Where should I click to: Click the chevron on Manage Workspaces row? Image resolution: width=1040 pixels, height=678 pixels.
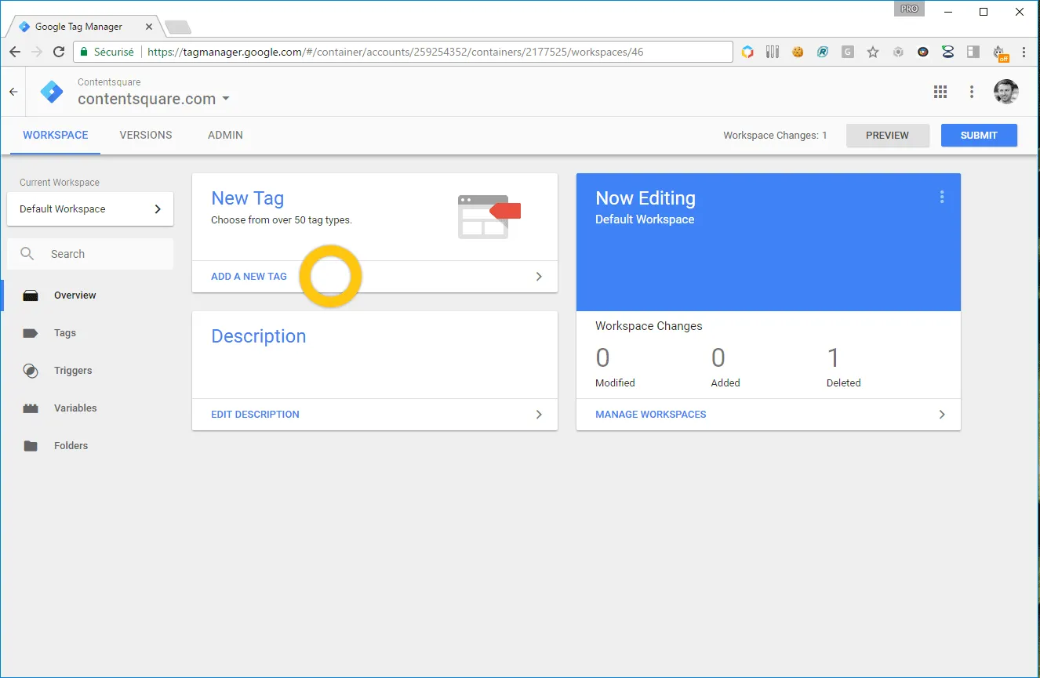point(942,415)
